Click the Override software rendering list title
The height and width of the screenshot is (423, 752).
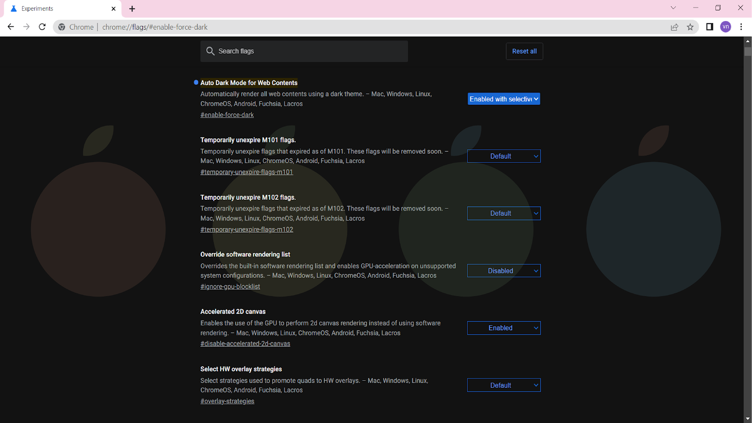point(245,254)
